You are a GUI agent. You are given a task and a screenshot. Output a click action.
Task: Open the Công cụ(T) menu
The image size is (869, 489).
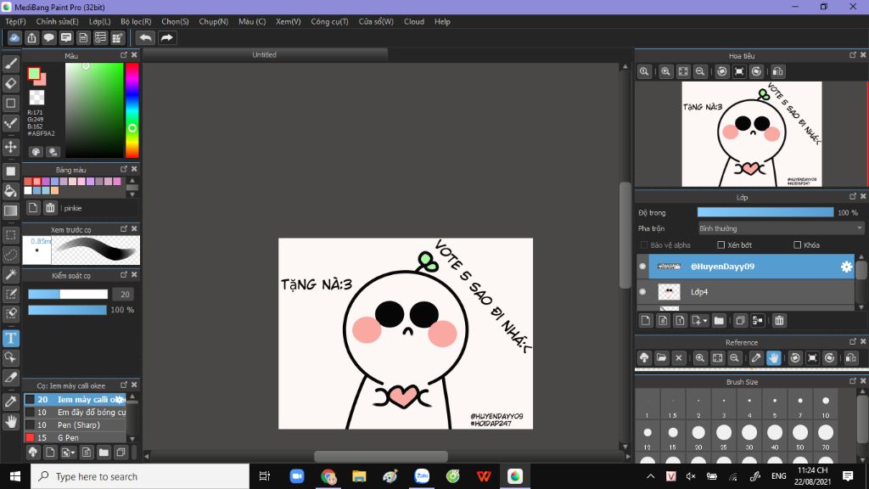click(329, 21)
